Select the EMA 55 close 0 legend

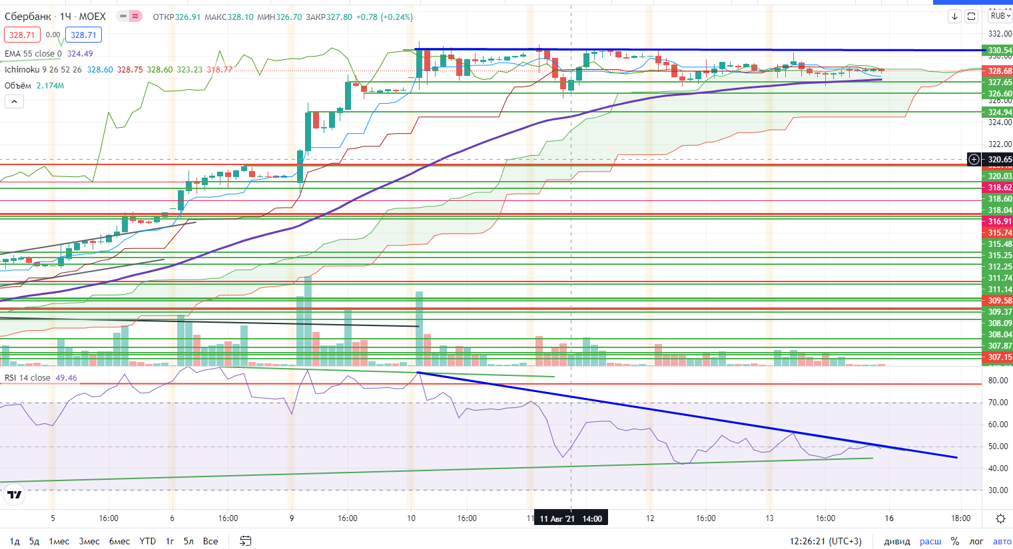click(33, 54)
